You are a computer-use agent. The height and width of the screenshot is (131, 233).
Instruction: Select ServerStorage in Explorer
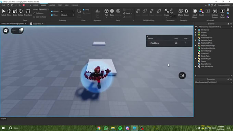pyautogui.click(x=206, y=51)
